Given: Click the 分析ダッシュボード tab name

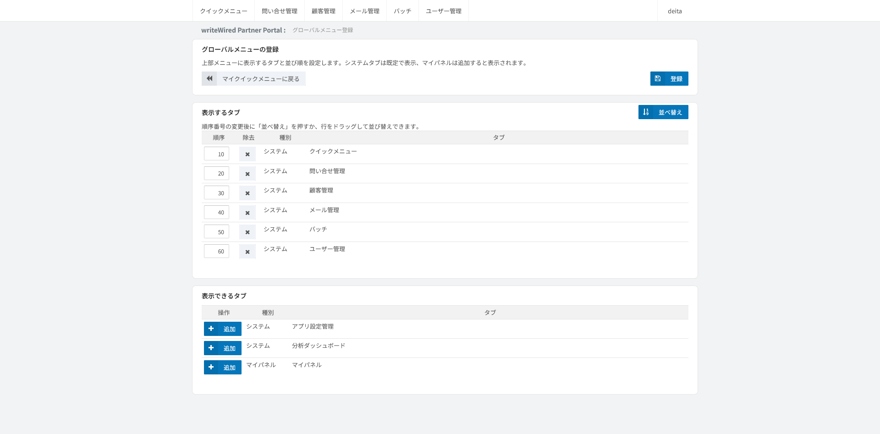Looking at the screenshot, I should 319,346.
